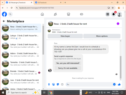Open Facebook search magnifier
The height and width of the screenshot is (95, 126).
click(x=10, y=14)
